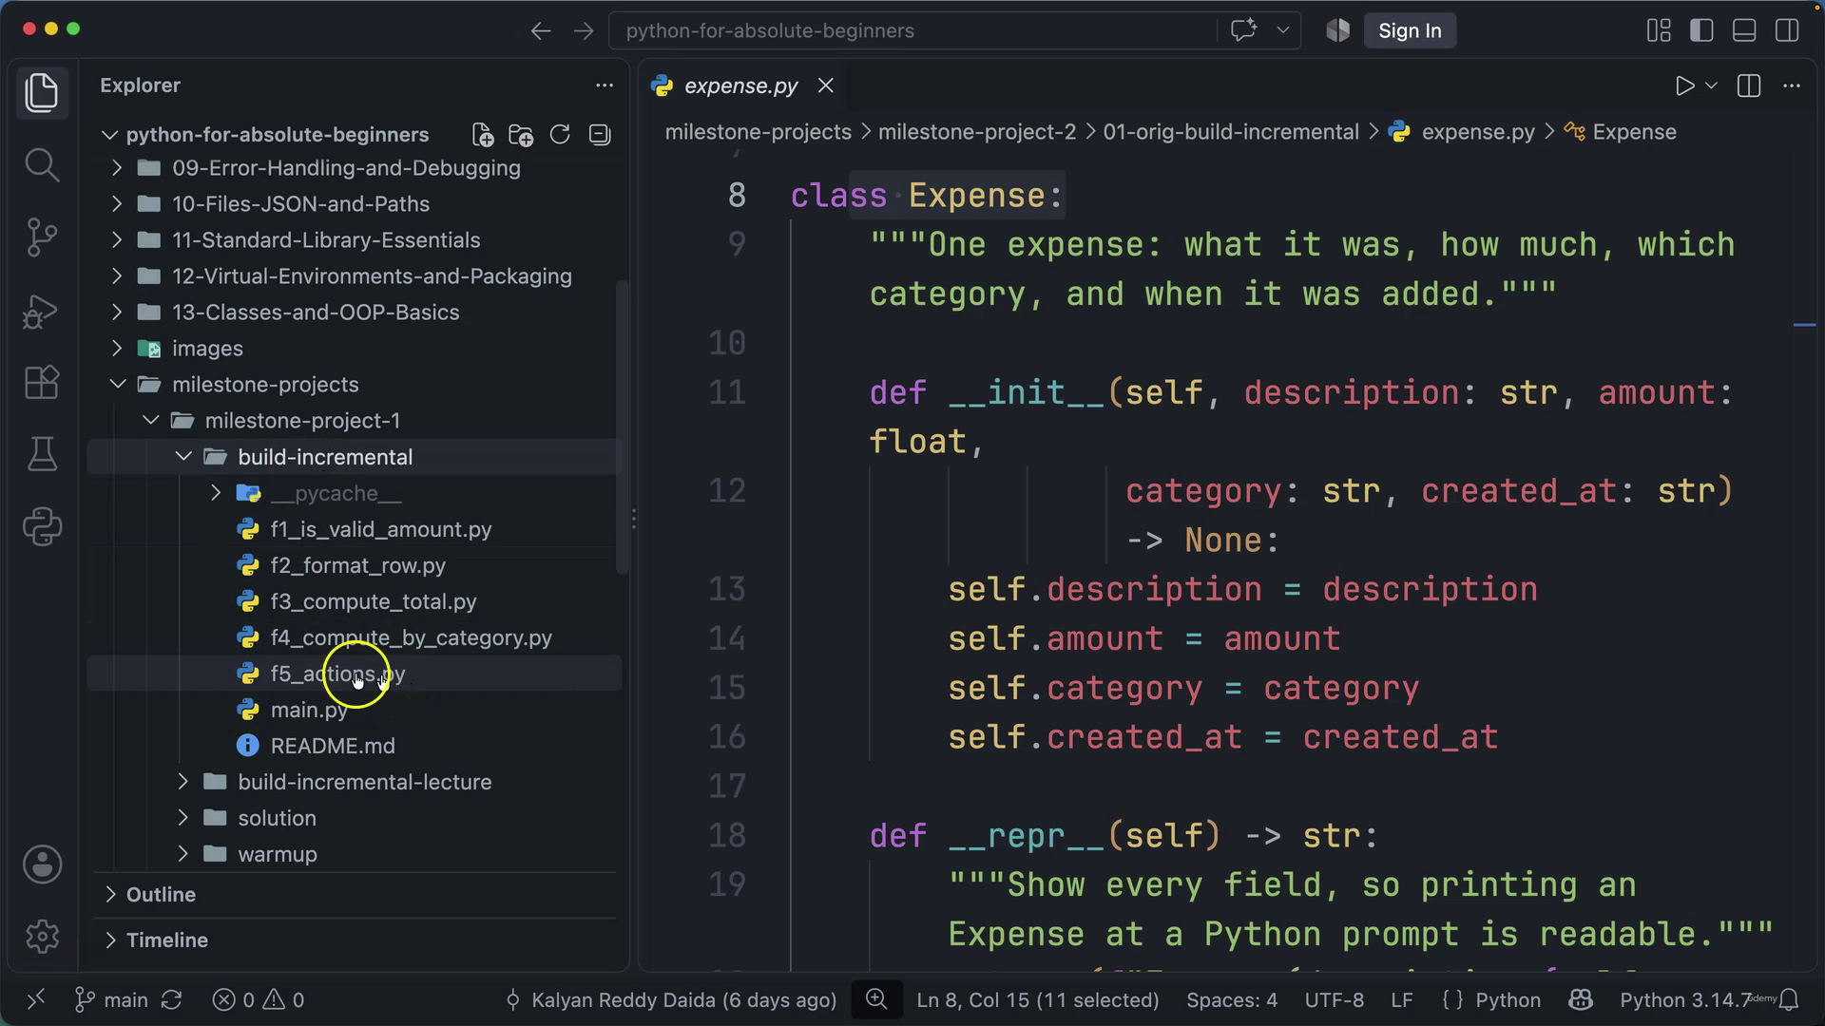Open README.md in the file tree
The height and width of the screenshot is (1026, 1825).
click(333, 746)
